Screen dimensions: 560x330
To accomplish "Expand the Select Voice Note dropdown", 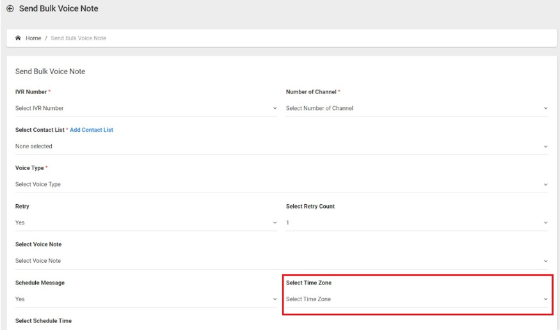I will coord(282,261).
